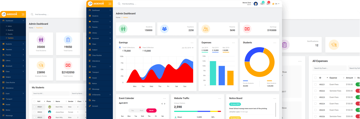Open the Jan 20, 2019 date dropdown
This screenshot has width=360, height=119.
187,48
